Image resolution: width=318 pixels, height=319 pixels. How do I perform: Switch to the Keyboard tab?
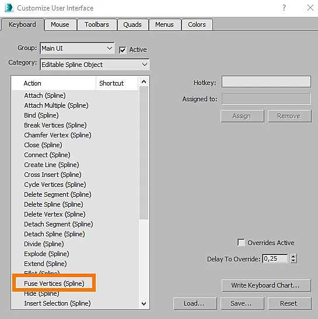[22, 24]
